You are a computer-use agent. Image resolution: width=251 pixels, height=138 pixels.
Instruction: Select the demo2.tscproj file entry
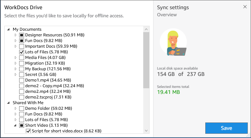(48, 97)
